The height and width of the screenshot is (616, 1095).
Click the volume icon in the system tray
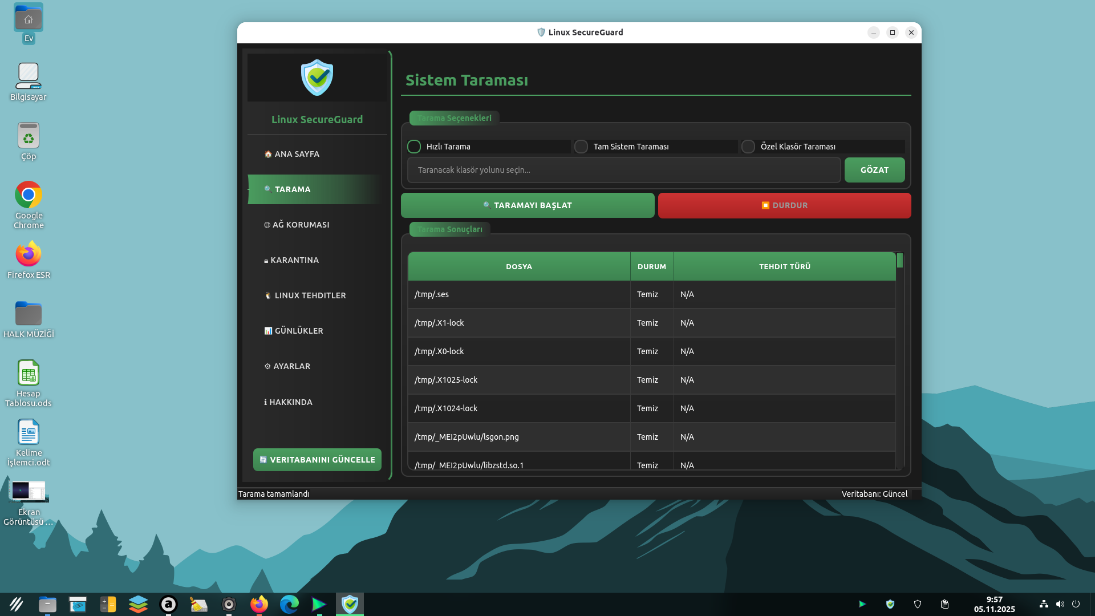(x=1060, y=604)
